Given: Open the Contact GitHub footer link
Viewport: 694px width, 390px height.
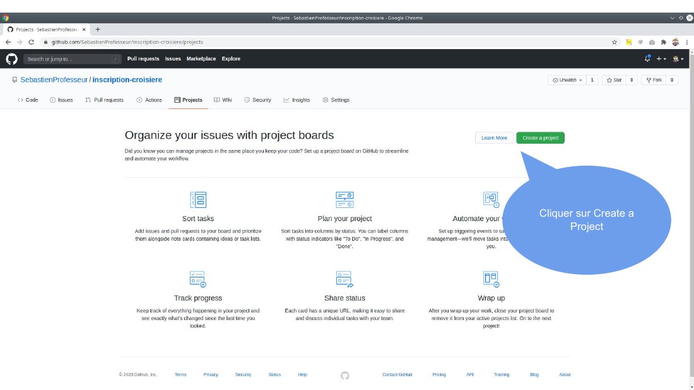Looking at the screenshot, I should pos(397,374).
